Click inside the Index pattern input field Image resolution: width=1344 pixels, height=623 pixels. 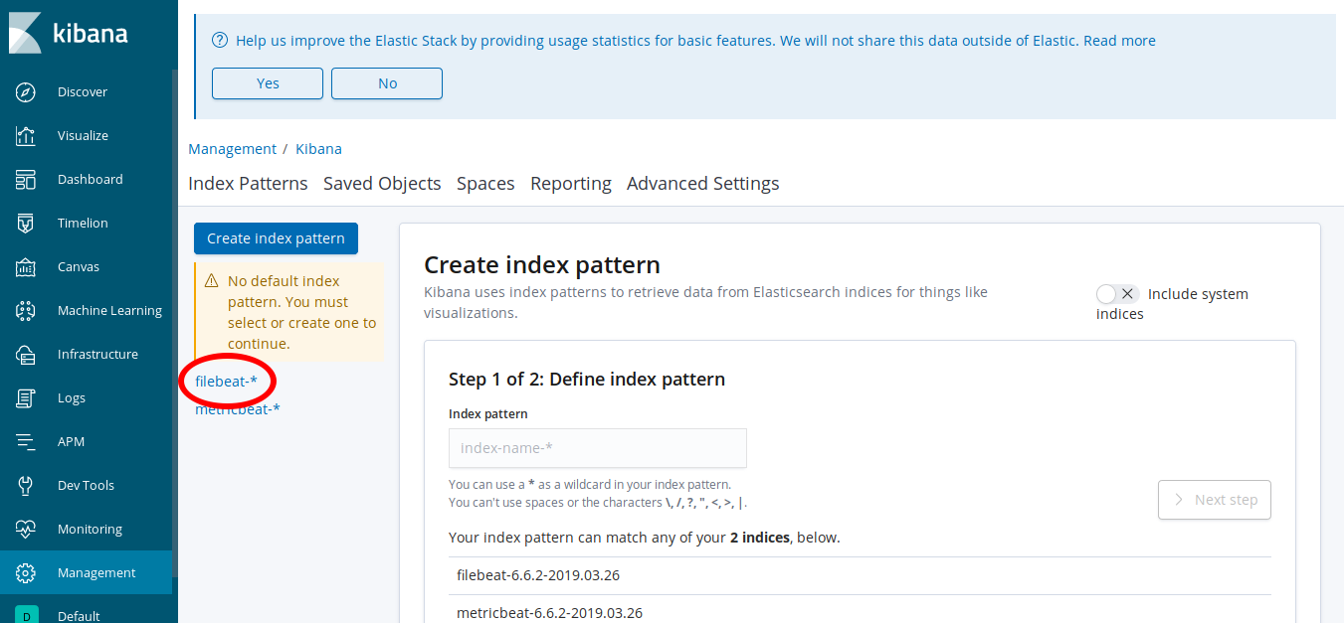(597, 448)
